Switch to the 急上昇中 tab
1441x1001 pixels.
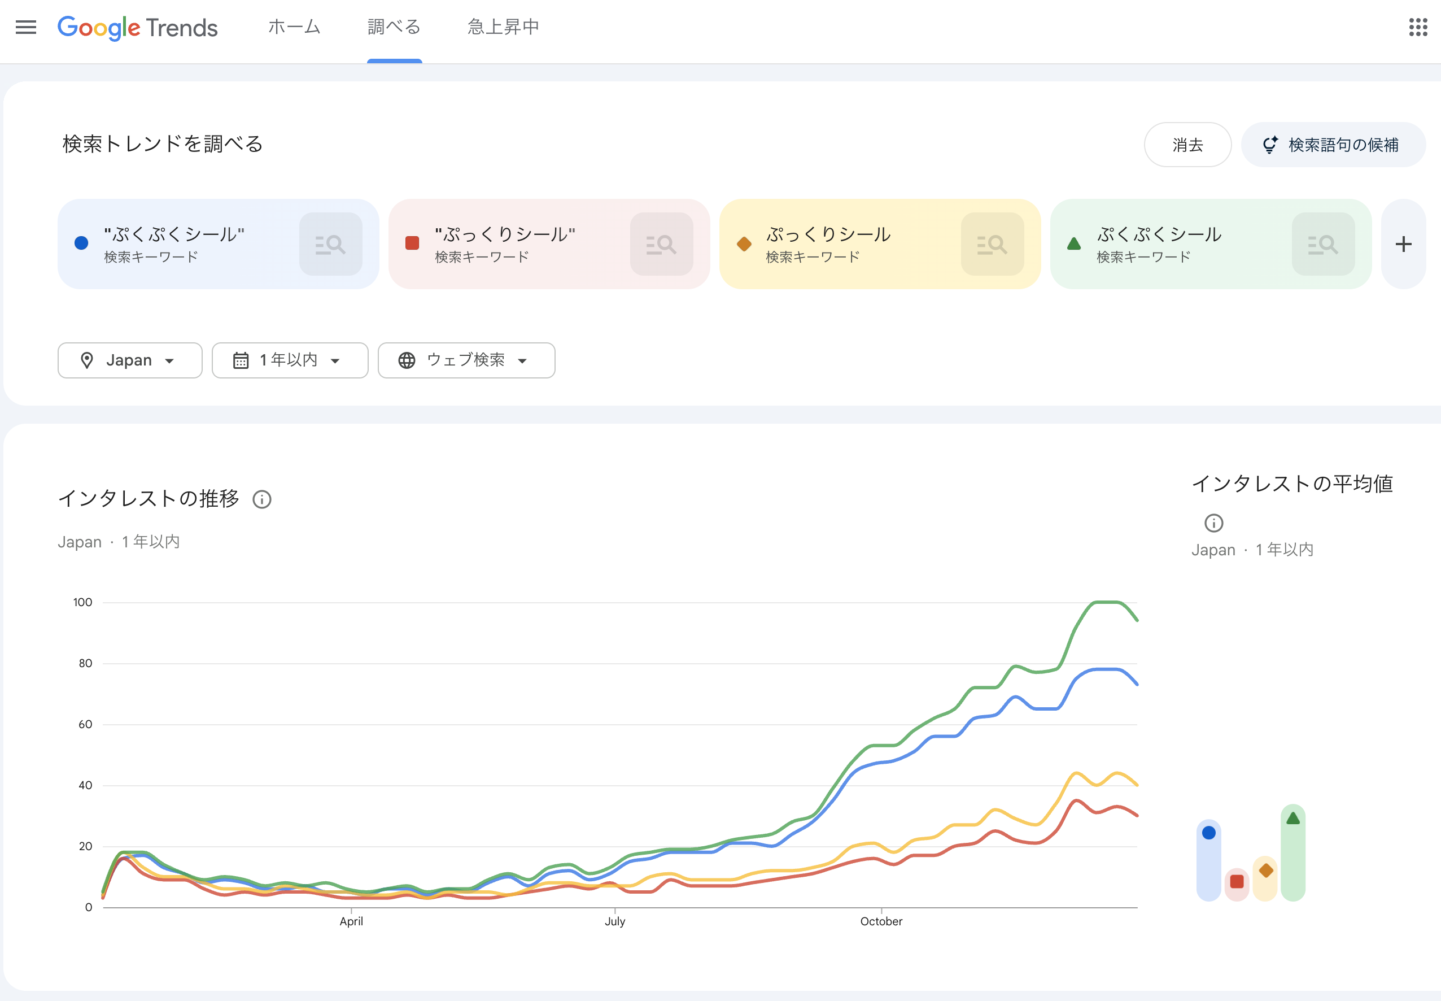[503, 27]
